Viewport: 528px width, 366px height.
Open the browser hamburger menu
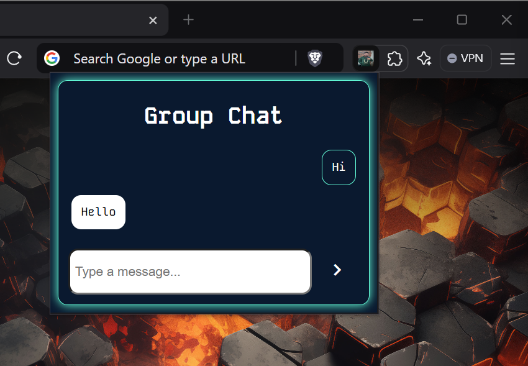tap(507, 58)
